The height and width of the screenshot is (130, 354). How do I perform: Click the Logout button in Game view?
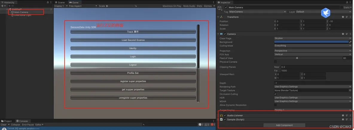[133, 65]
